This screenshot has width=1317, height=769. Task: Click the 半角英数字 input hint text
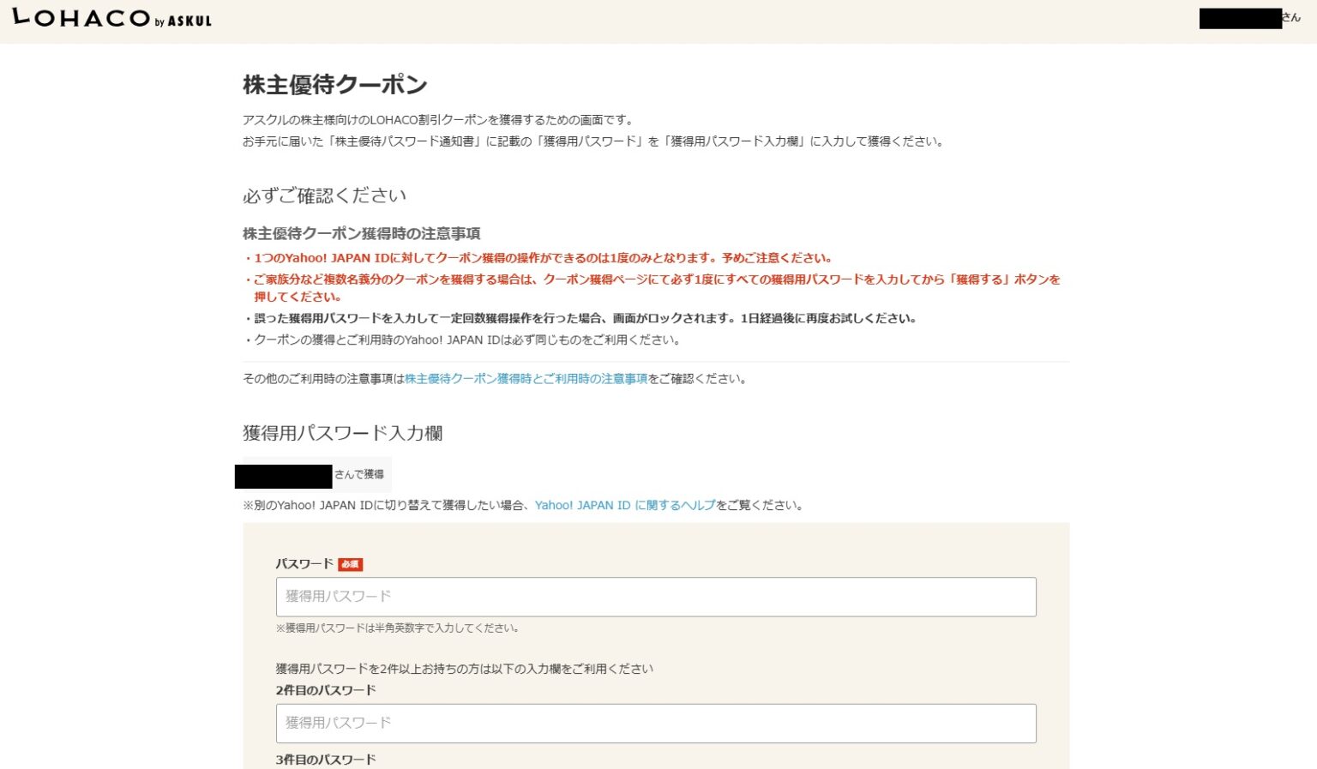pos(397,628)
